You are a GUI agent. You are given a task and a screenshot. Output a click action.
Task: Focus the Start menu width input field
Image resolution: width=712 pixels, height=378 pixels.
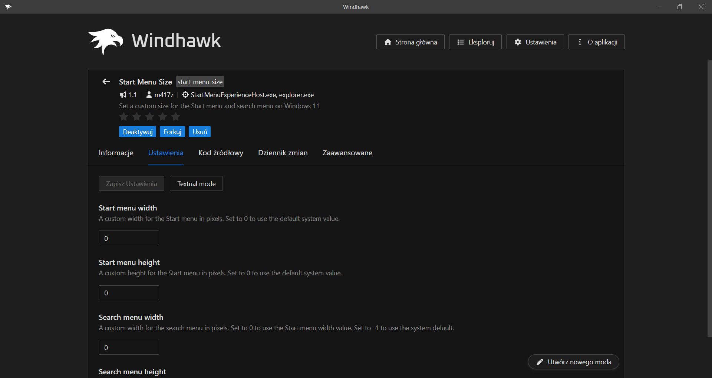pos(129,238)
